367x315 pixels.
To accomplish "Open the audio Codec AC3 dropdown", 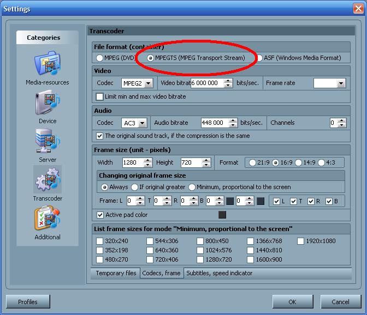I will tap(143, 123).
